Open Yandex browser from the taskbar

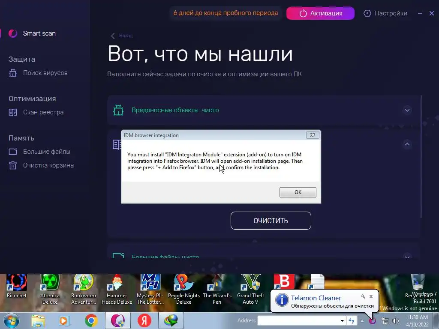coord(144,320)
